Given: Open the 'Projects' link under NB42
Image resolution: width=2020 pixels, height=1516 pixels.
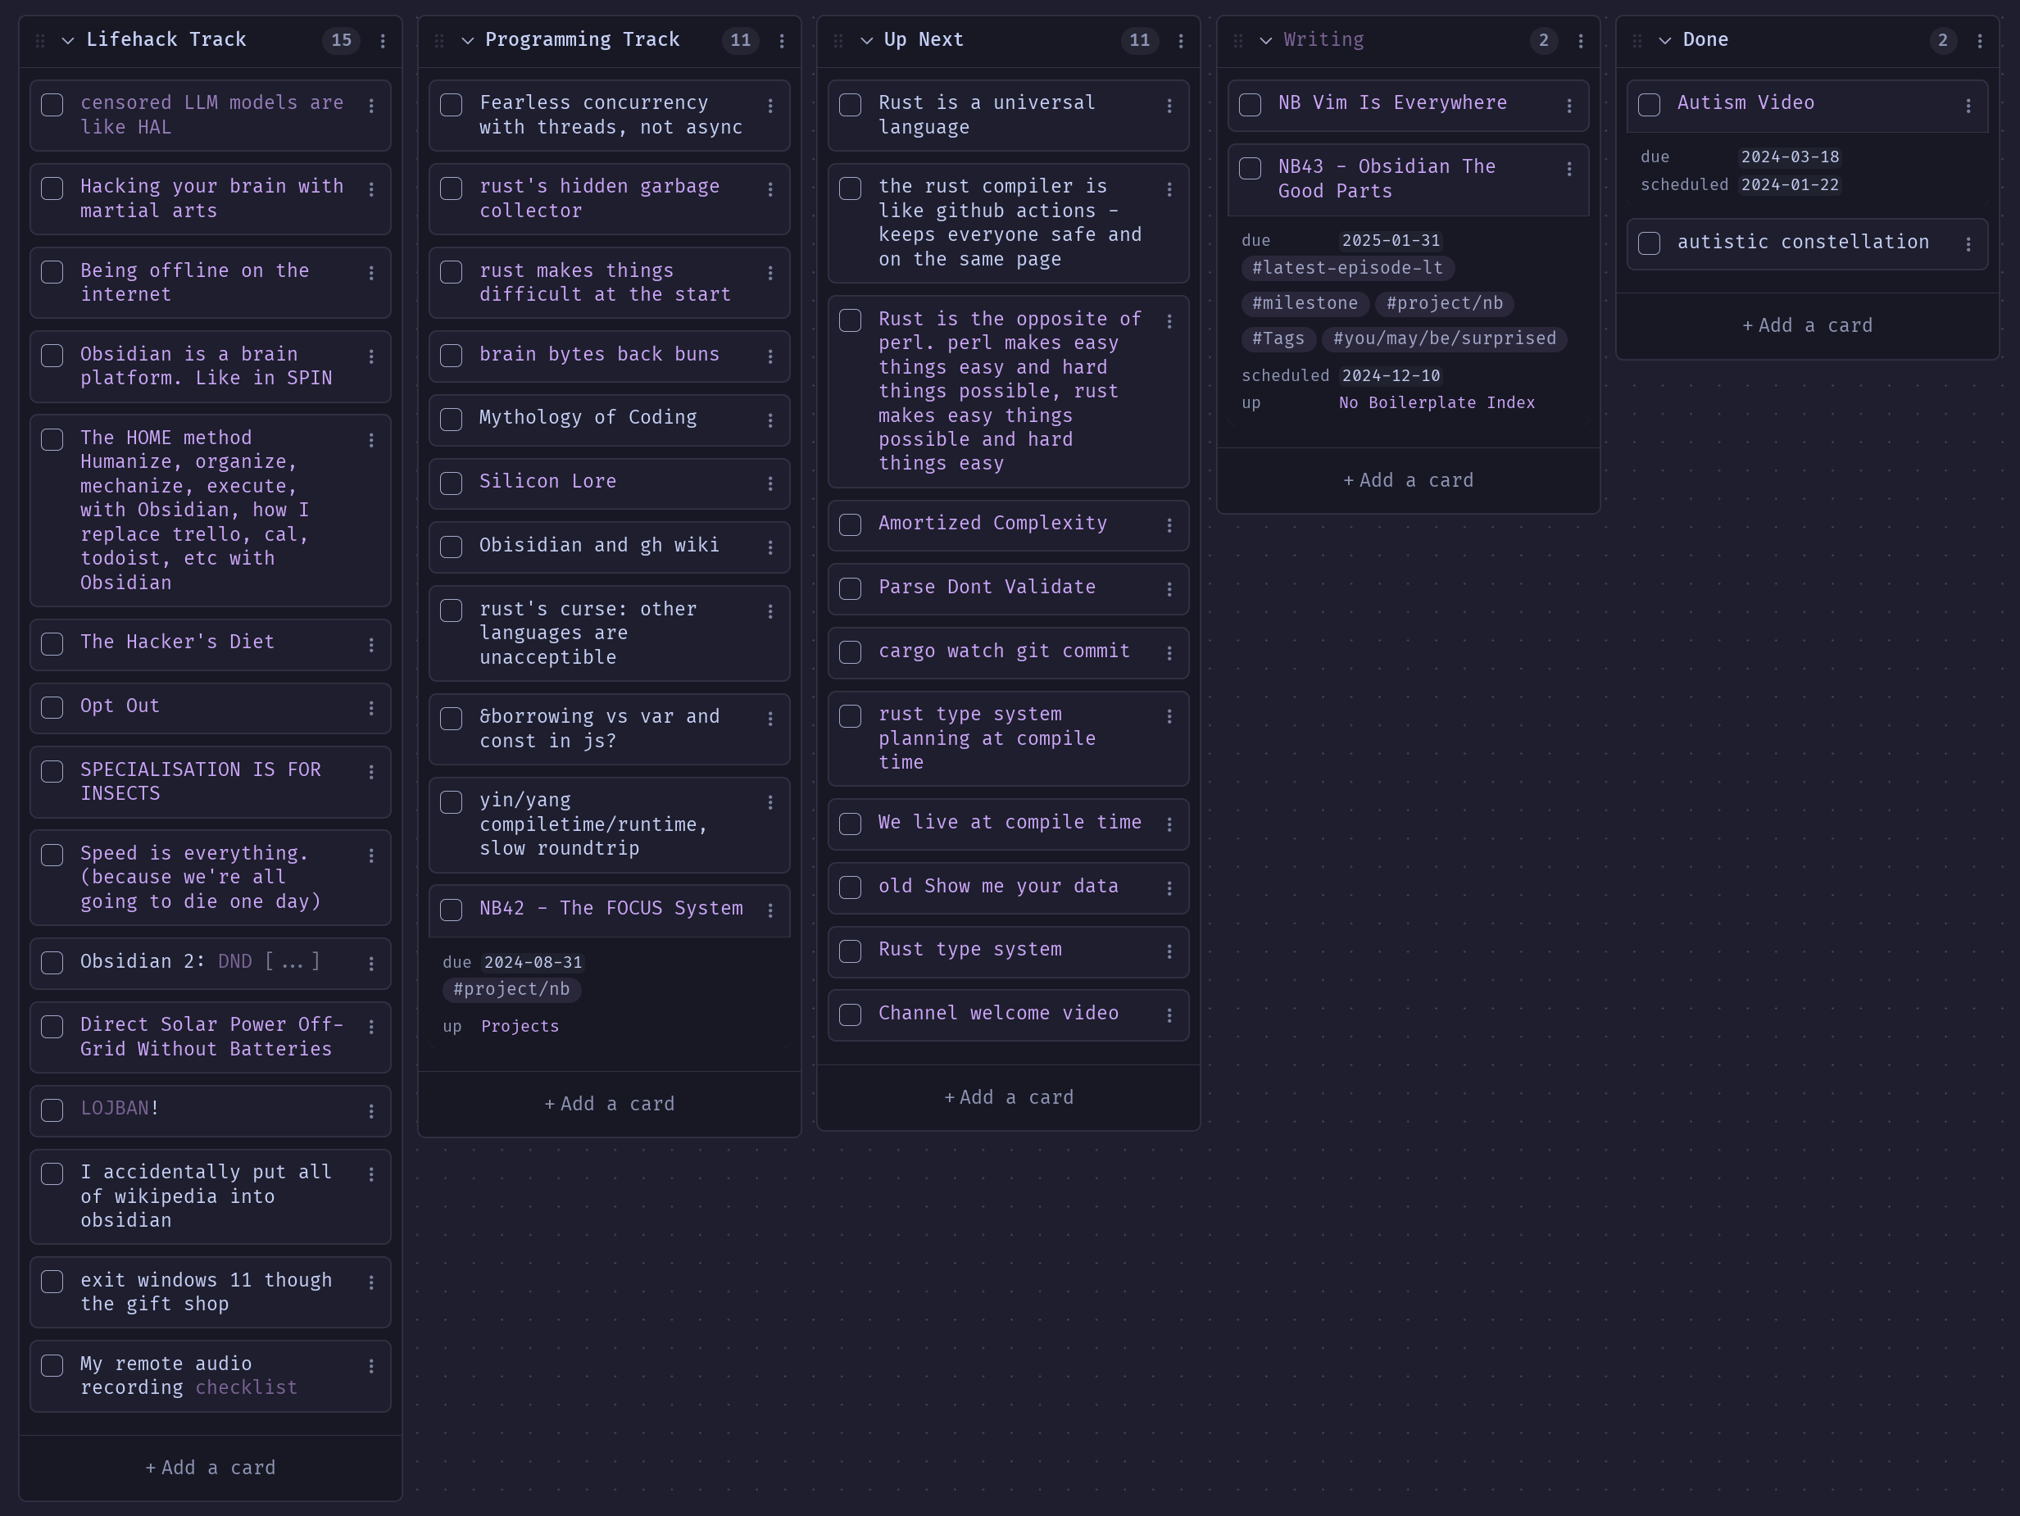Looking at the screenshot, I should (x=520, y=1027).
